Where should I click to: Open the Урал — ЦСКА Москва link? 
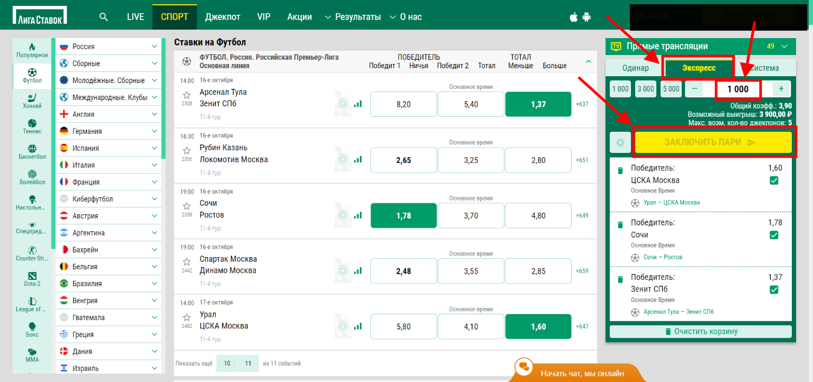(x=672, y=203)
